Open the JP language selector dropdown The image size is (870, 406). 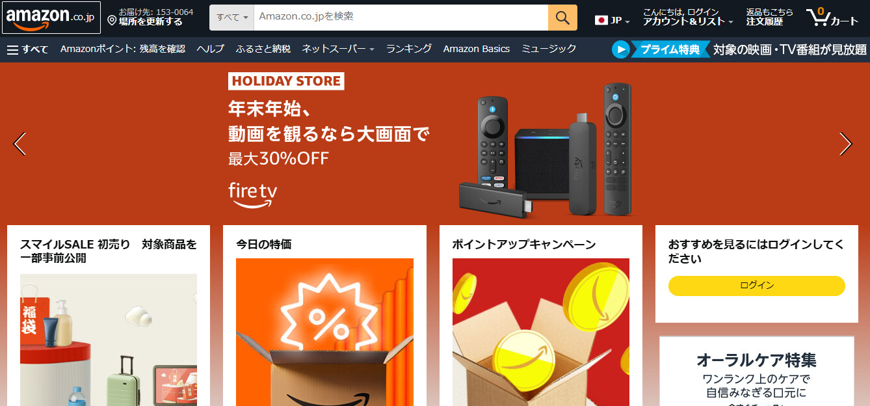click(613, 20)
